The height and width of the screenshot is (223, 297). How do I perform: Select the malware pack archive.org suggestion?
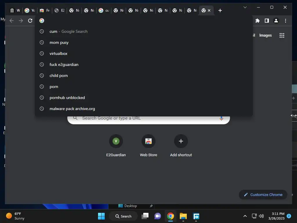point(144,109)
